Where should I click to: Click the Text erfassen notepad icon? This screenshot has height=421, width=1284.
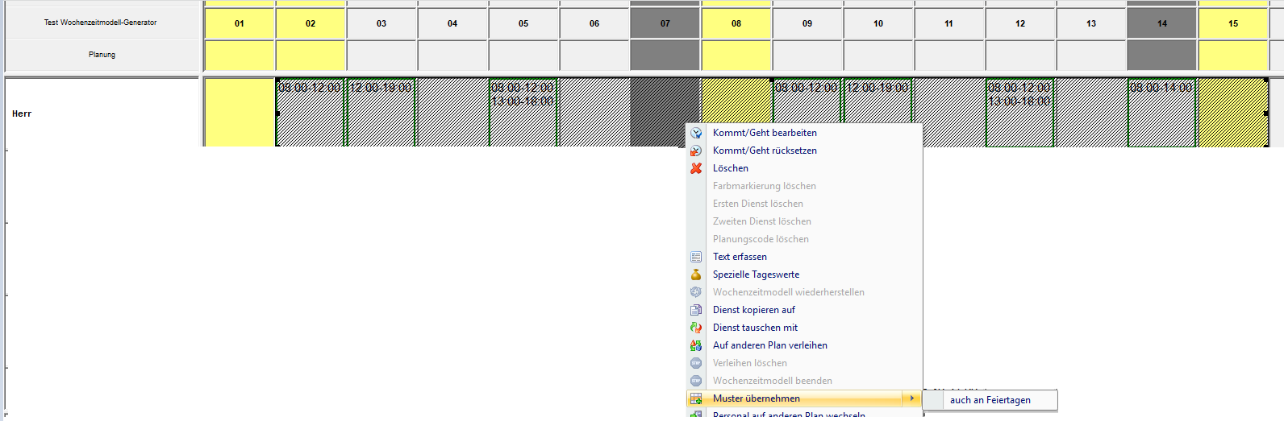click(x=696, y=257)
